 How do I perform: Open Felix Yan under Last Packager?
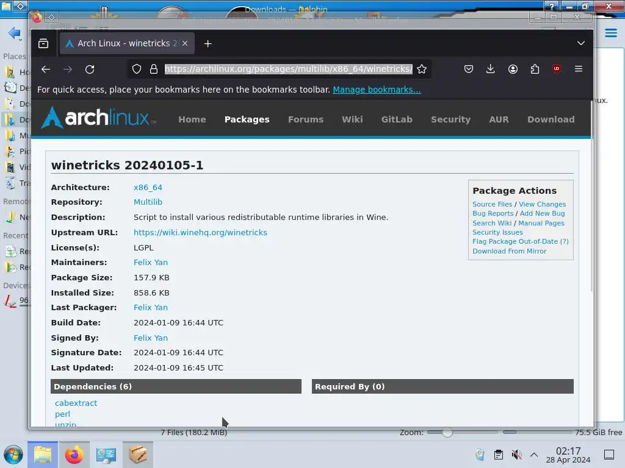click(151, 308)
